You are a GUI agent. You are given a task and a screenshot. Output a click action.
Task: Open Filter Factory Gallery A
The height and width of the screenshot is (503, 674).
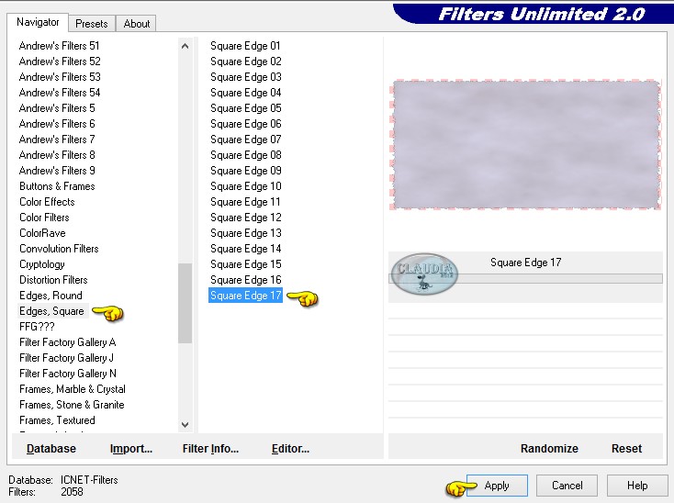point(67,342)
